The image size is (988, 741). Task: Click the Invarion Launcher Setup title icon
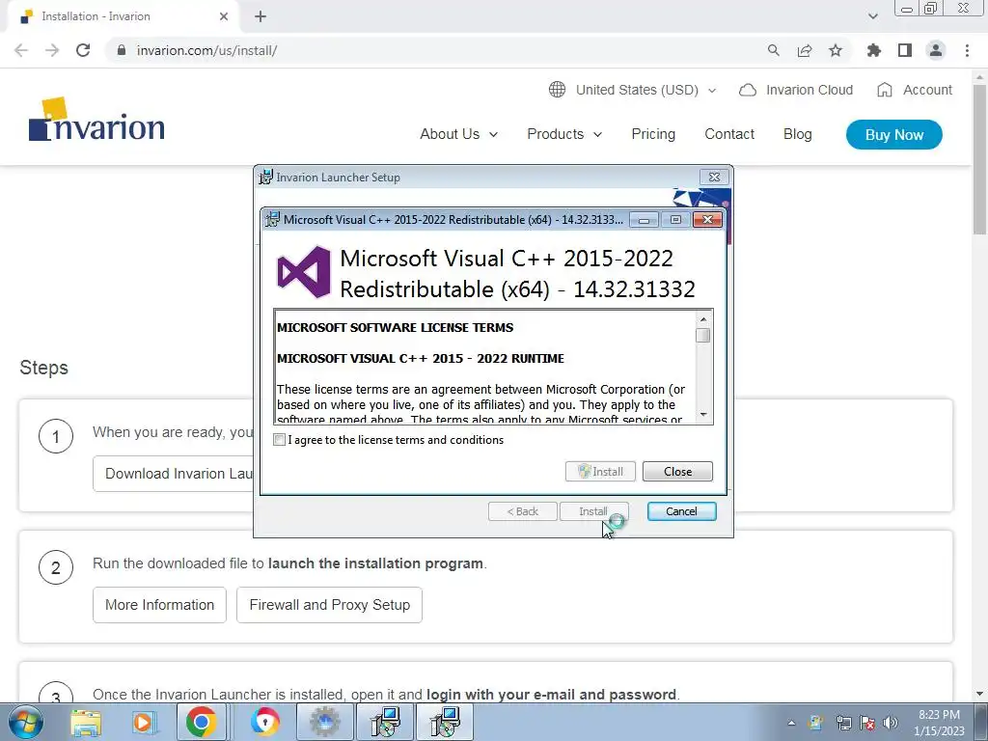pyautogui.click(x=266, y=178)
